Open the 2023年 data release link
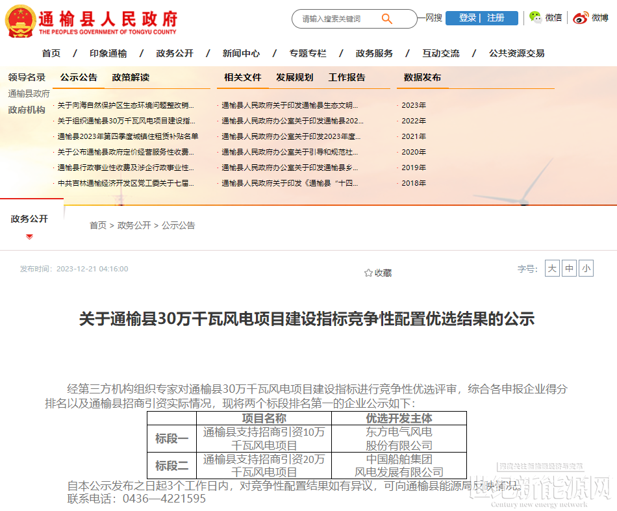This screenshot has height=511, width=617. [x=414, y=105]
